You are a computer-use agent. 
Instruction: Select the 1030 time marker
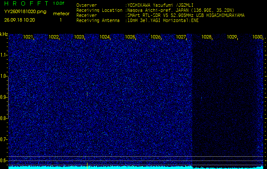[x=257, y=37]
